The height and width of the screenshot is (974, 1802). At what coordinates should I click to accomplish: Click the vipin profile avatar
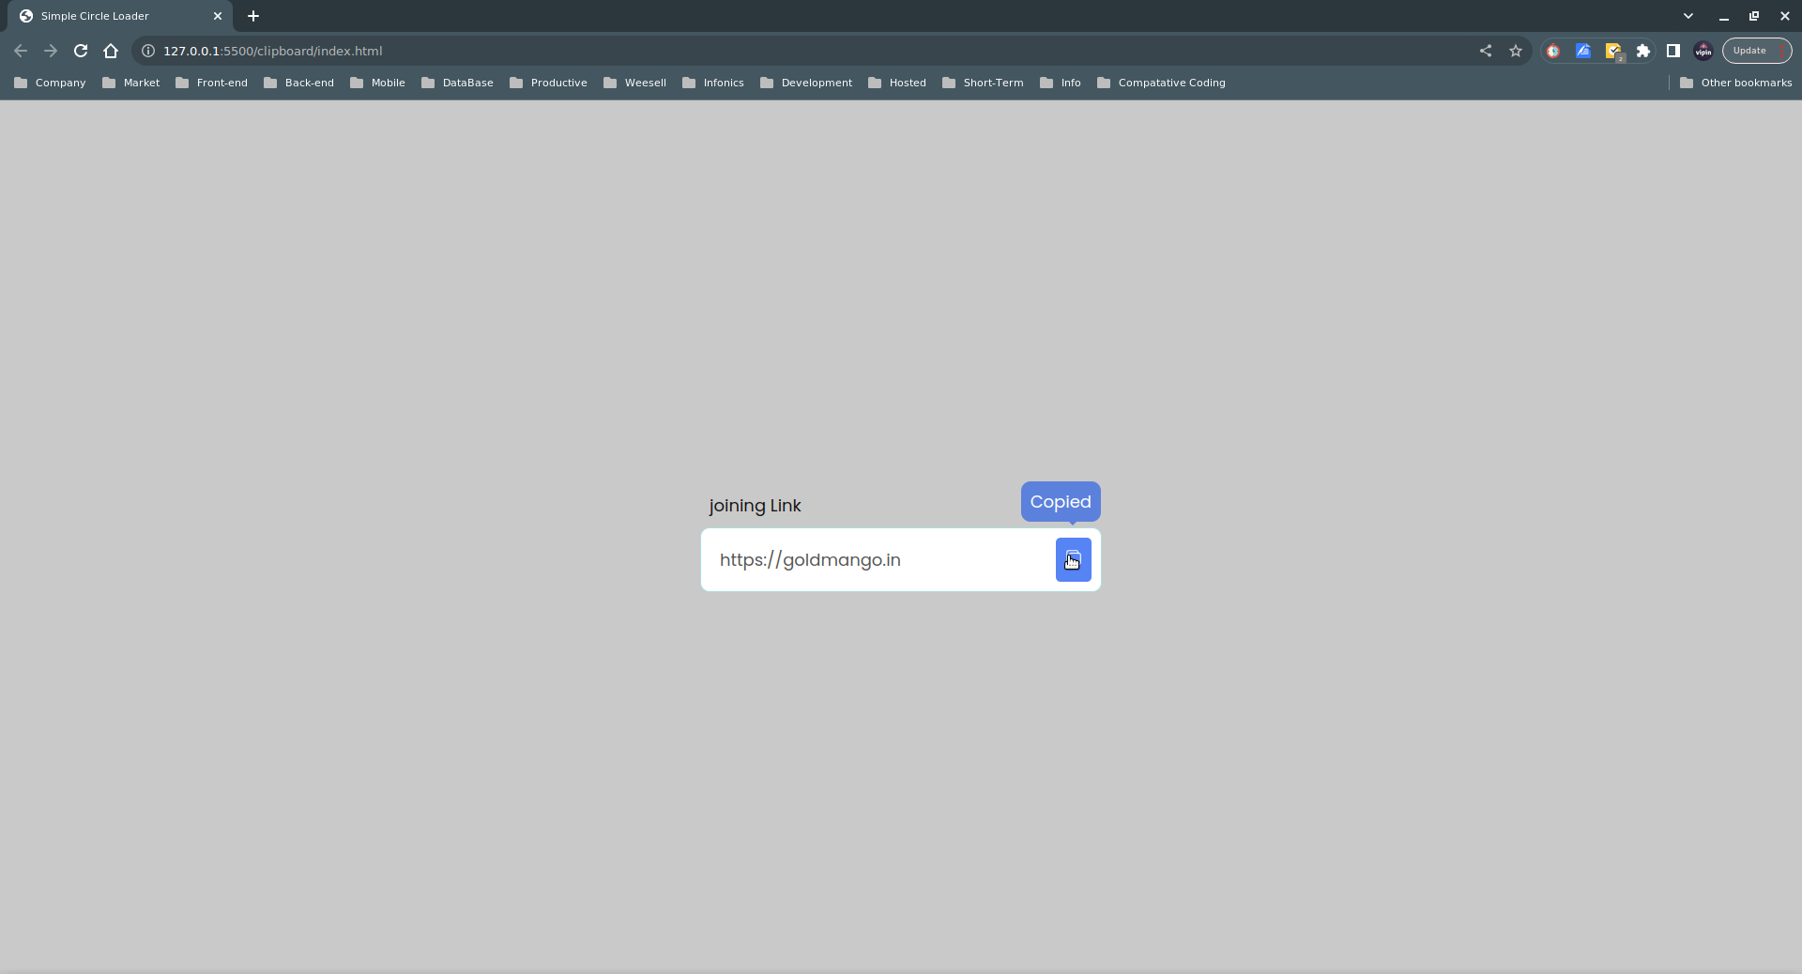pos(1703,51)
